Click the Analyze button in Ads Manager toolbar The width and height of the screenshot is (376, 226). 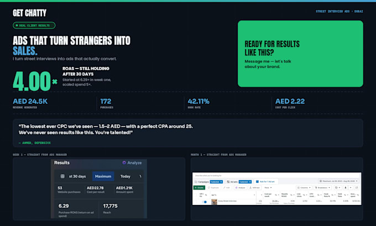click(241, 188)
